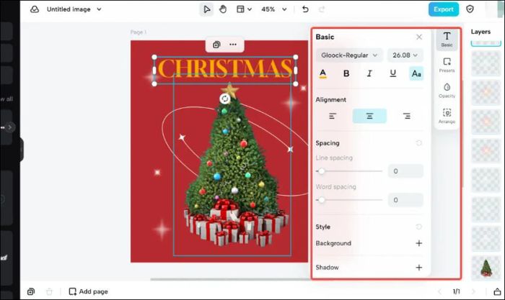Viewport: 505px width, 300px height.
Task: Open the Opacity tab
Action: click(447, 91)
